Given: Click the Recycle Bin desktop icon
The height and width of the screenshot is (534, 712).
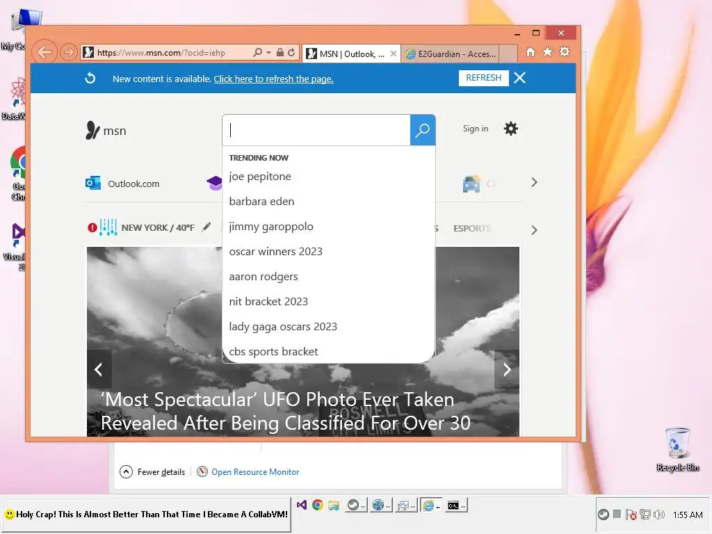Looking at the screenshot, I should [677, 449].
